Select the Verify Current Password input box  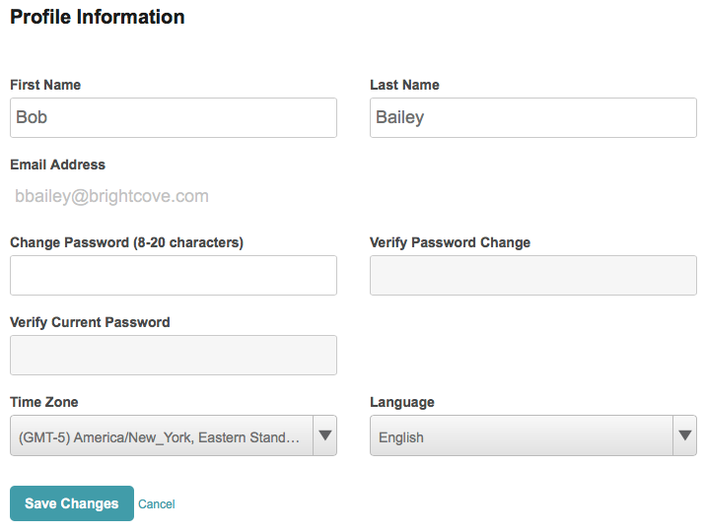[x=174, y=355]
